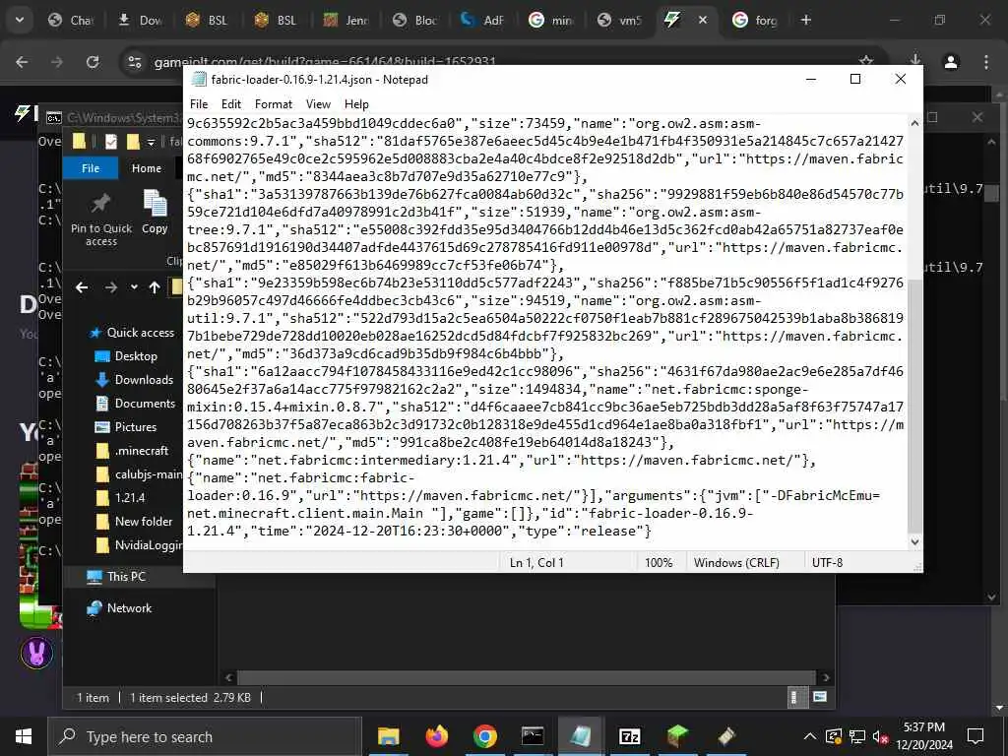Open Windows Start menu
This screenshot has width=1008, height=756.
tap(24, 736)
